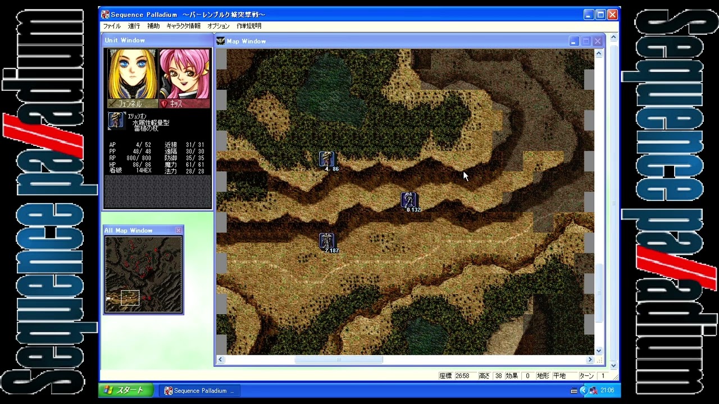Click the 魔力 stat value 61/ 61
Image resolution: width=719 pixels, height=404 pixels.
tap(194, 165)
